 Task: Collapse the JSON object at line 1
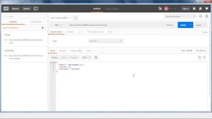click(x=55, y=62)
